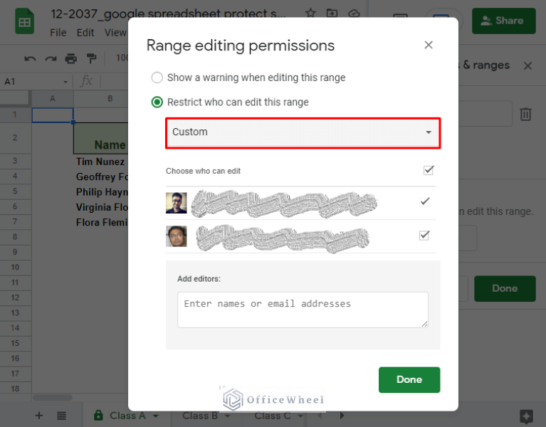This screenshot has width=546, height=427.
Task: Open the File menu
Action: [58, 33]
